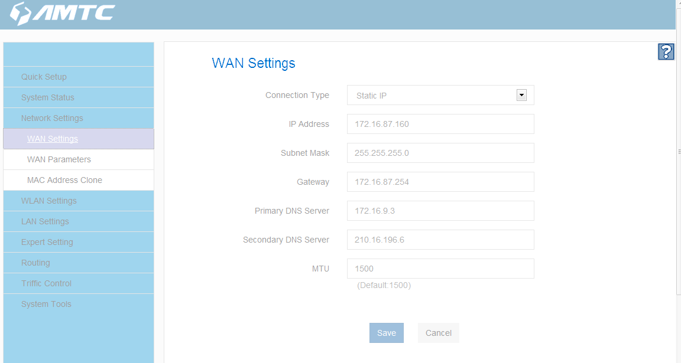Open Quick Setup in sidebar

[x=79, y=77]
